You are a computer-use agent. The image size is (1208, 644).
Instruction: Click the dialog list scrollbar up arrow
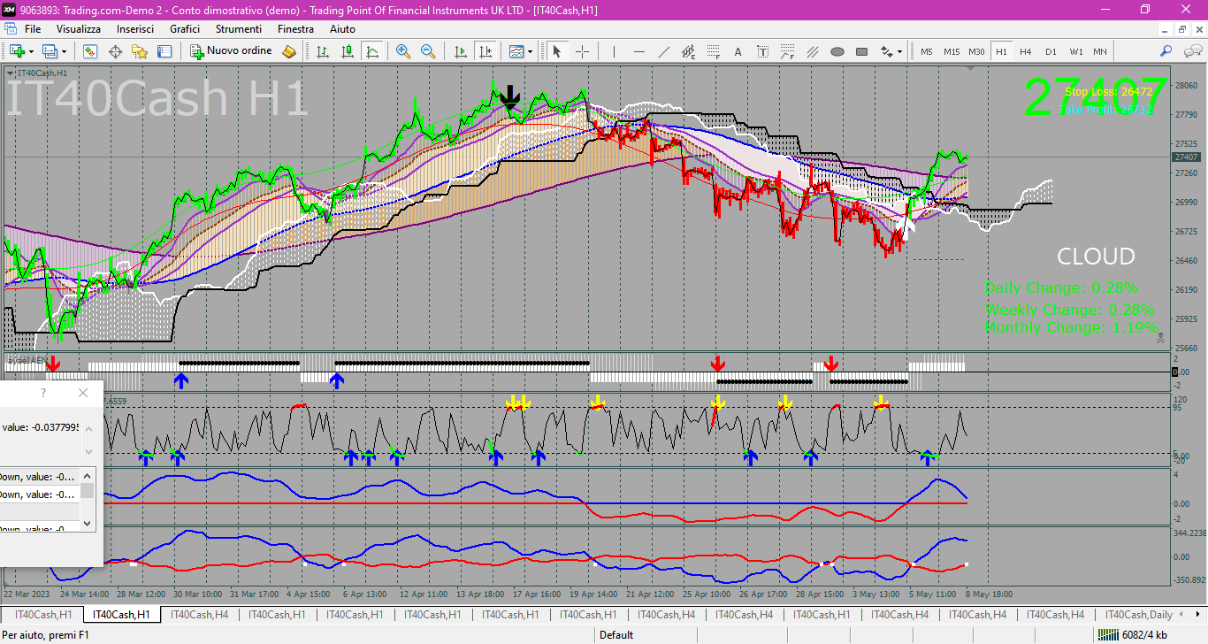[x=88, y=476]
